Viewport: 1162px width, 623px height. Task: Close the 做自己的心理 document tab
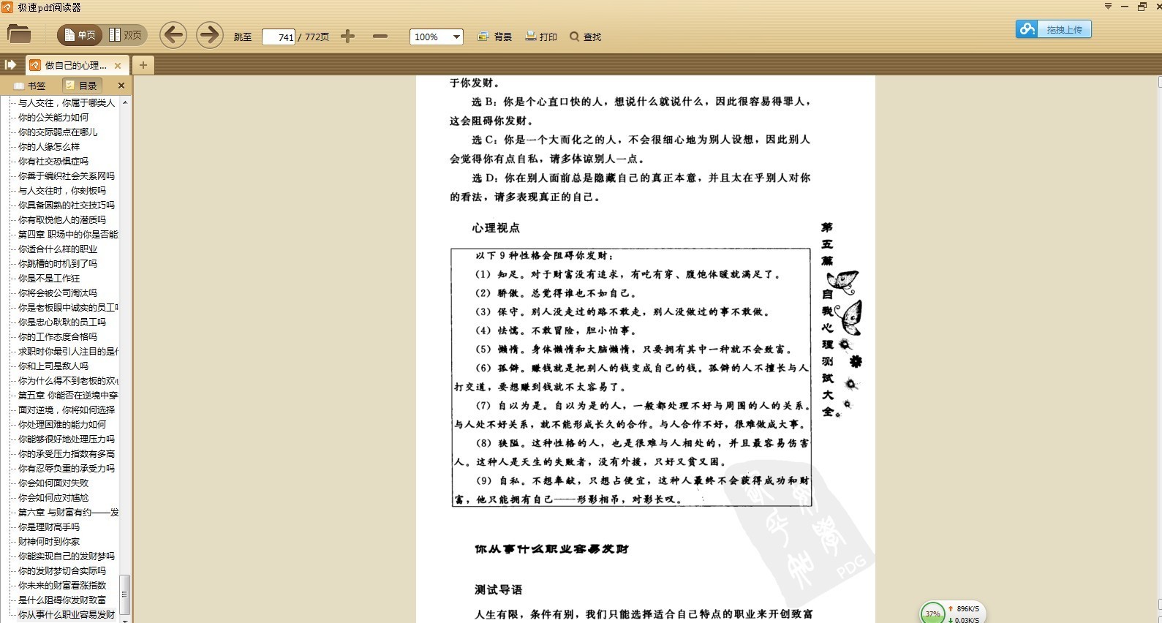point(118,65)
